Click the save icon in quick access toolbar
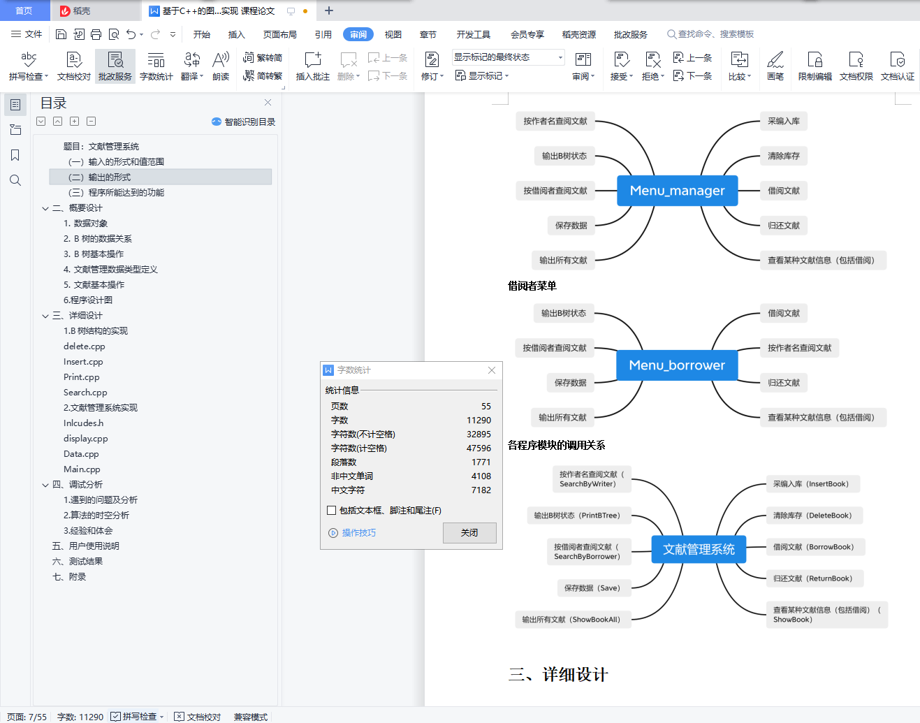 pos(61,34)
